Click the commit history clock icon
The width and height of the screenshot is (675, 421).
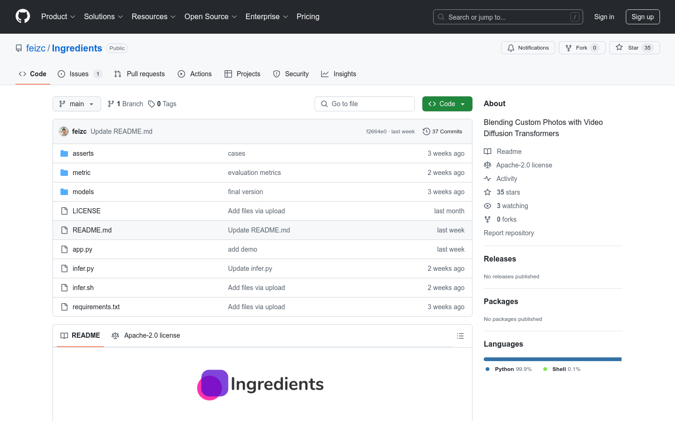426,131
